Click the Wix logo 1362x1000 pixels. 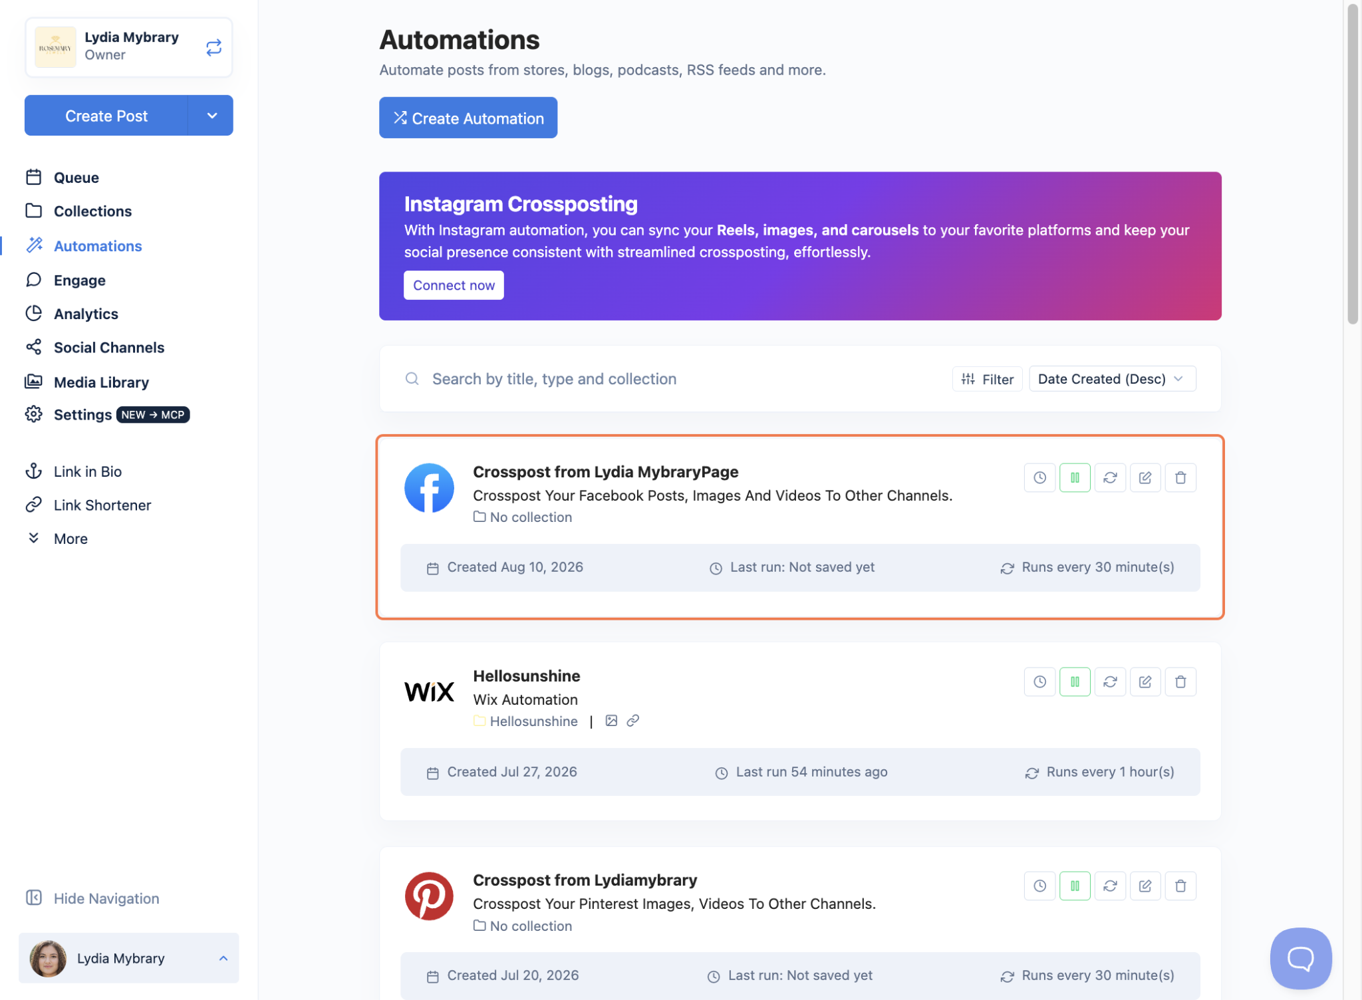pyautogui.click(x=429, y=691)
